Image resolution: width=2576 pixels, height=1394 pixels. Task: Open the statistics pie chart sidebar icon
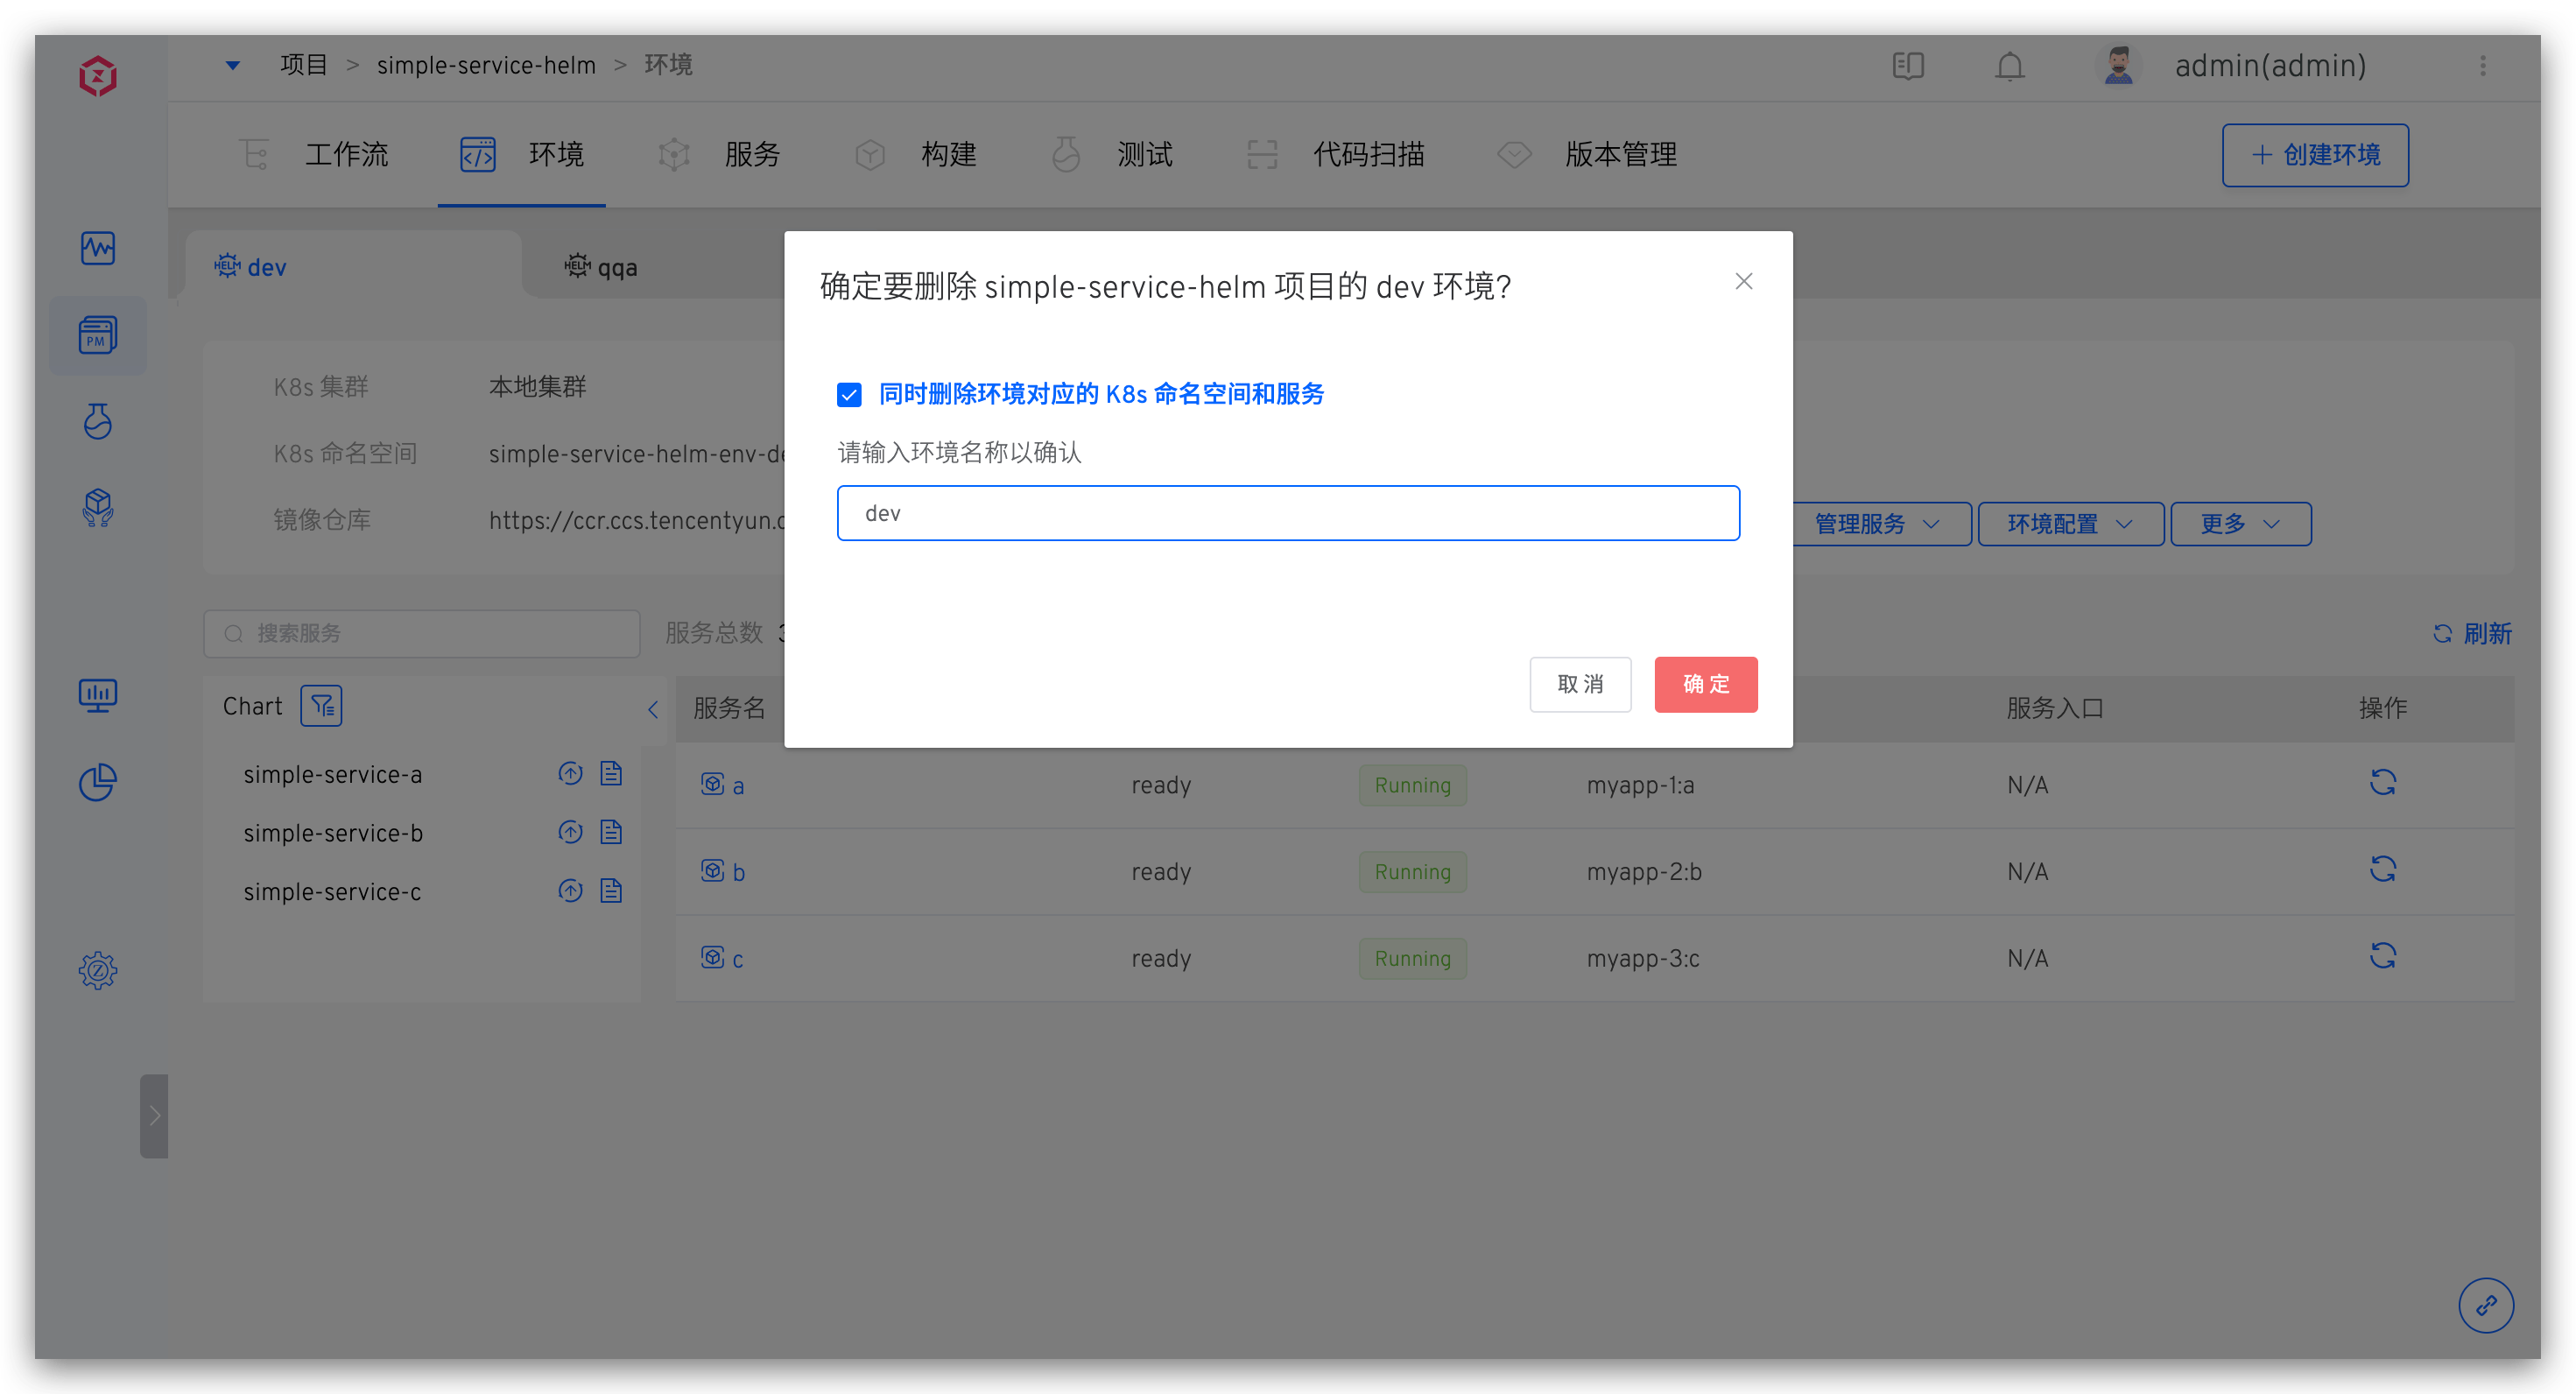click(97, 782)
